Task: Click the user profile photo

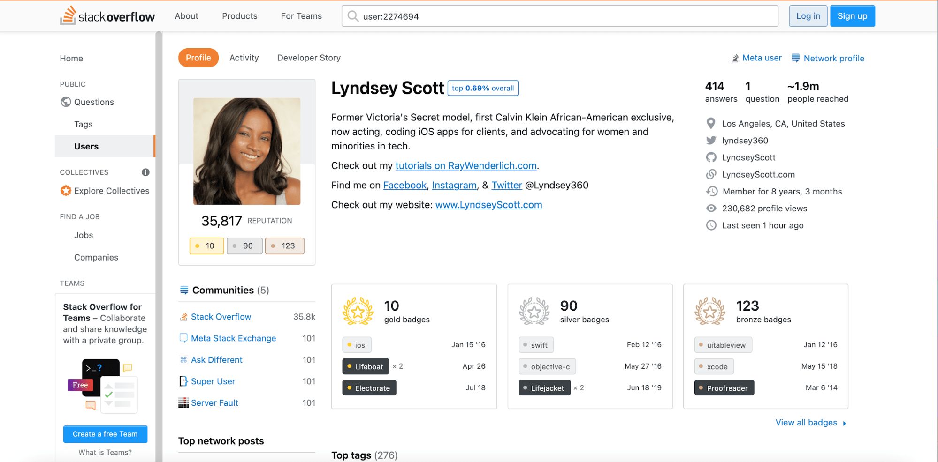Action: coord(247,151)
